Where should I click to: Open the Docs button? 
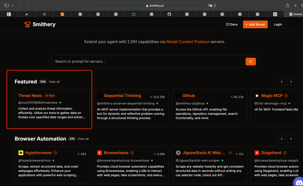[x=232, y=24]
